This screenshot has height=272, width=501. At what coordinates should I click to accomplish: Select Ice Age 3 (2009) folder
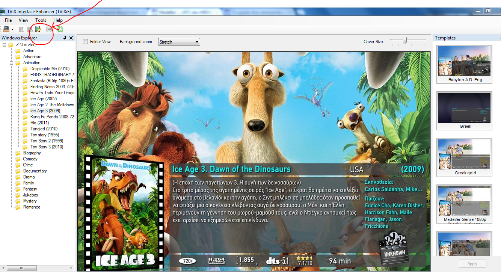[45, 111]
